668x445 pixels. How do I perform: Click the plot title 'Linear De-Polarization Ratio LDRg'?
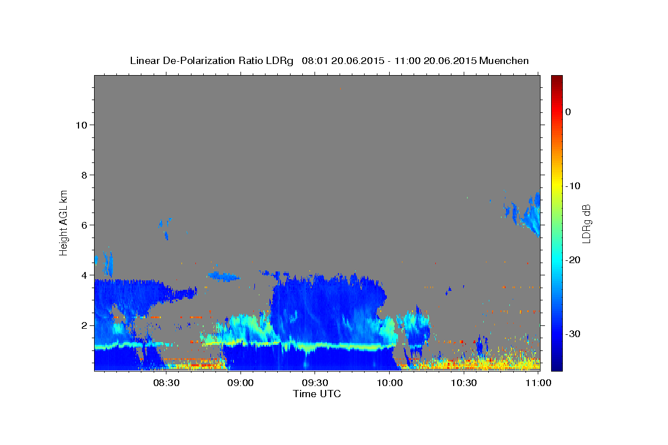(x=211, y=61)
